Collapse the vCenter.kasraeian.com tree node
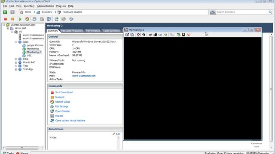Image resolution: width=275 pixels, height=154 pixels. point(4,25)
